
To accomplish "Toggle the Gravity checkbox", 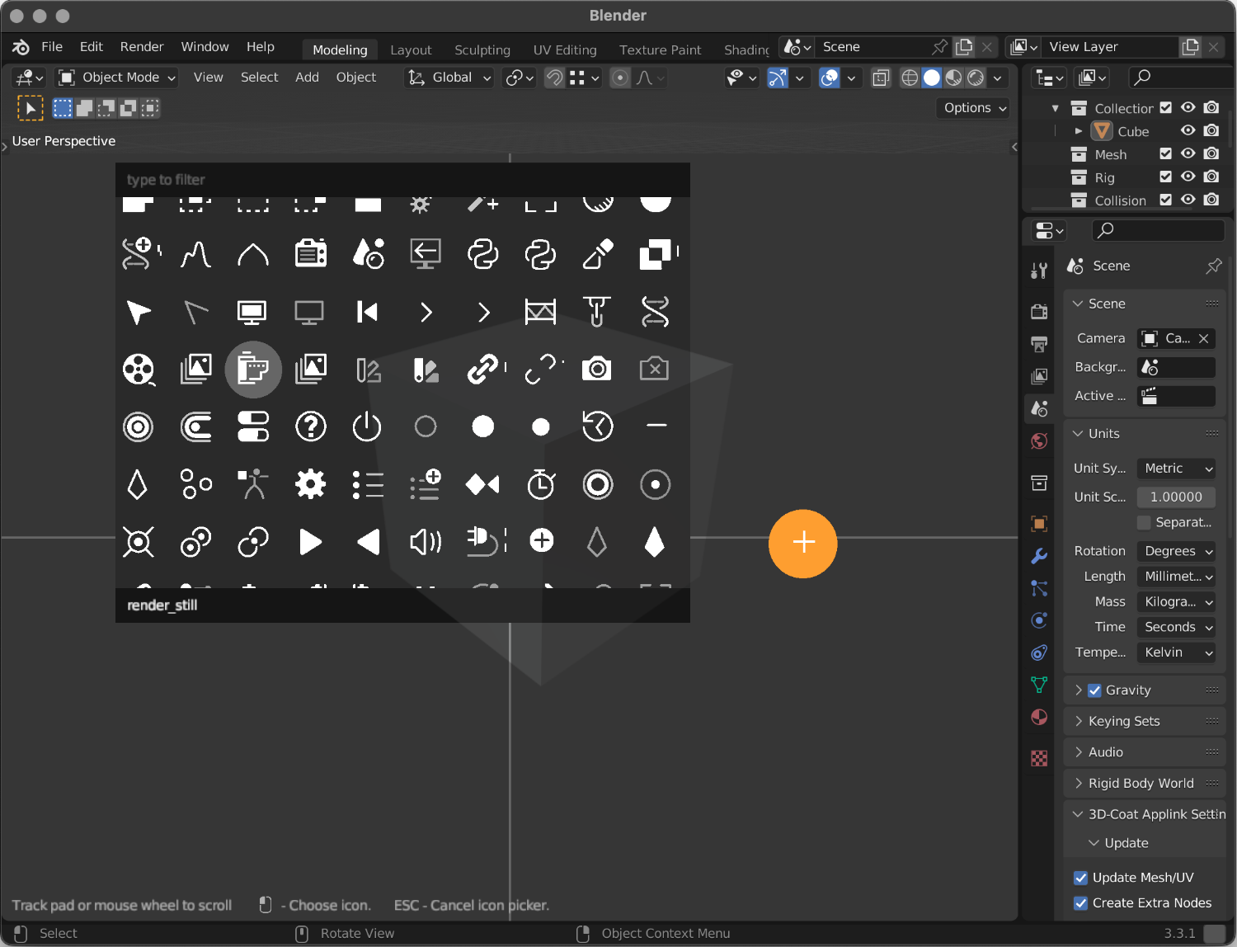I will point(1094,690).
